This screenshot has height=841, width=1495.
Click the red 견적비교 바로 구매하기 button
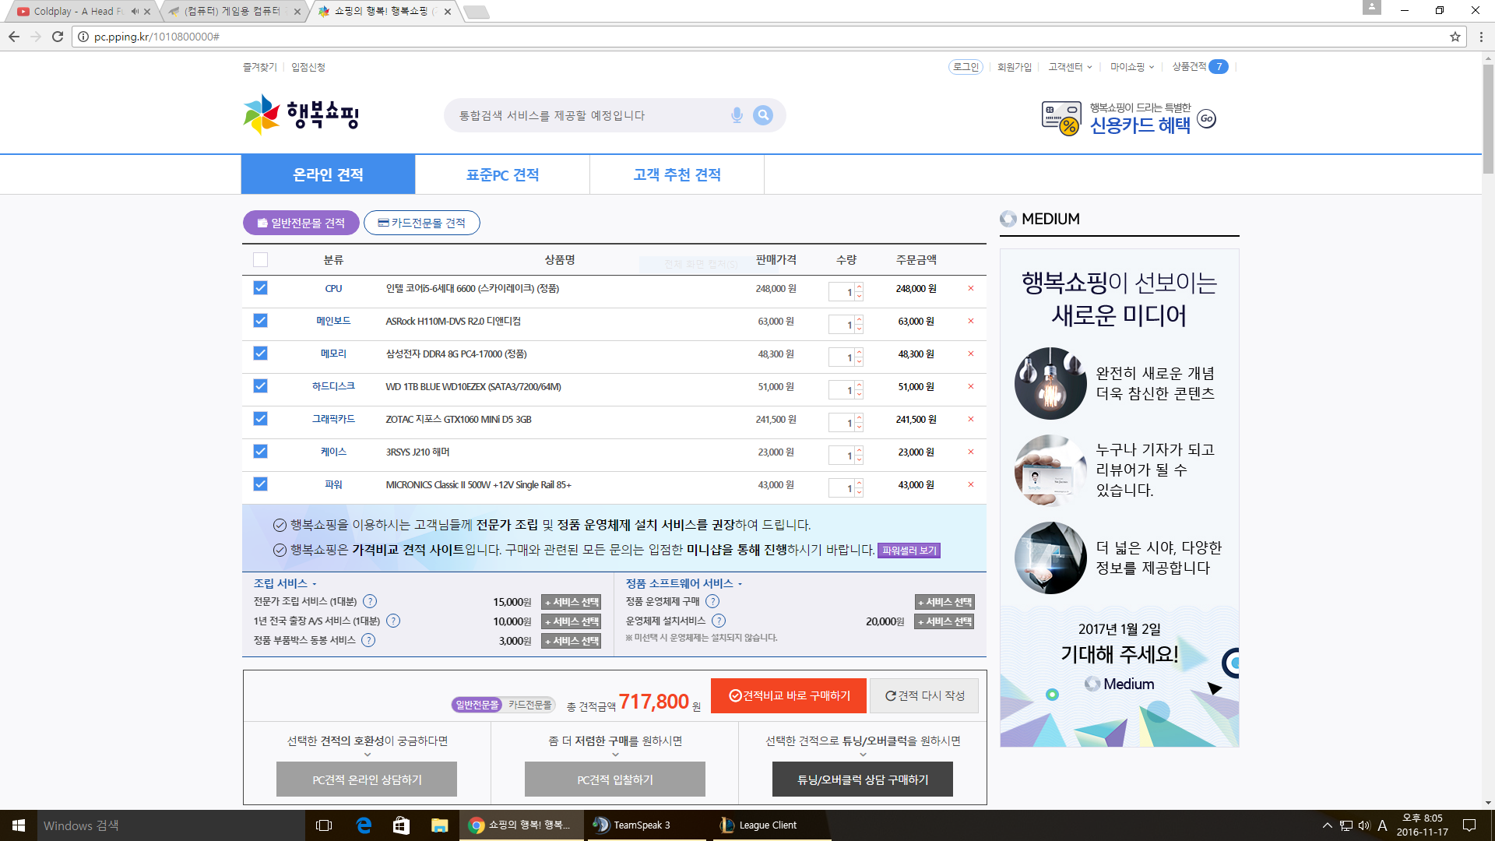788,695
